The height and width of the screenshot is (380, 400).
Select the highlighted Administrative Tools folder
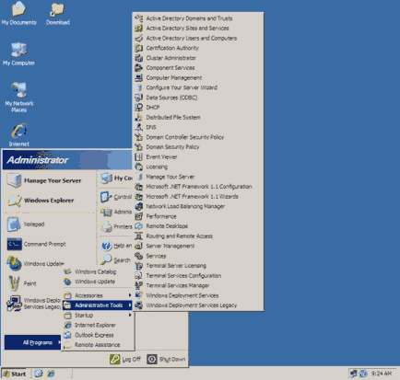(x=98, y=305)
